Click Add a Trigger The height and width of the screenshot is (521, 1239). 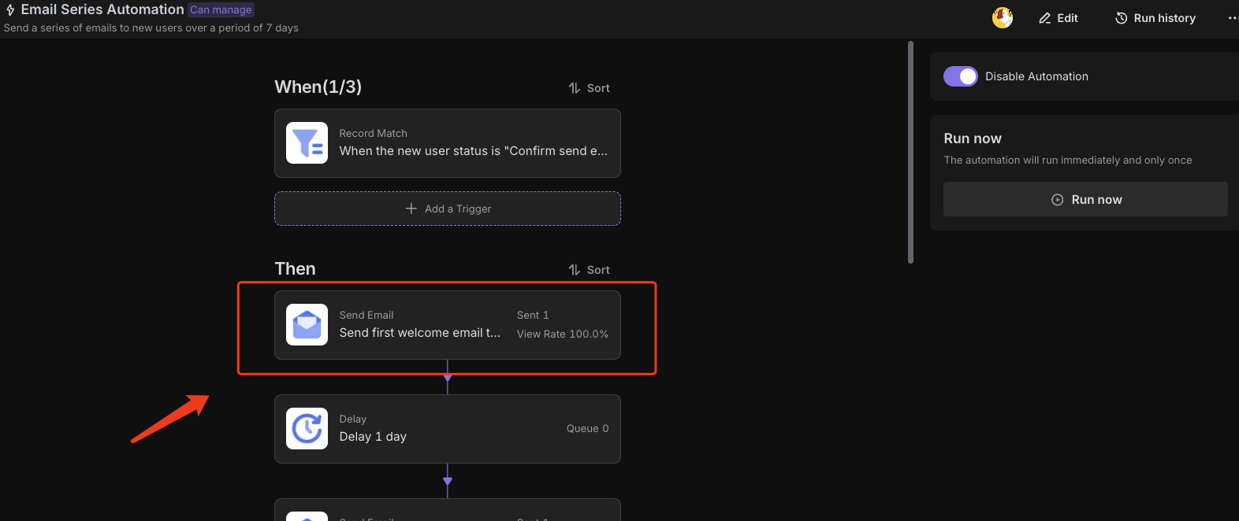click(x=448, y=209)
